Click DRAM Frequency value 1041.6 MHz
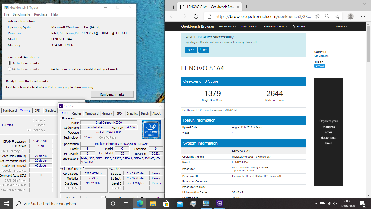The image size is (371, 209). click(x=41, y=142)
